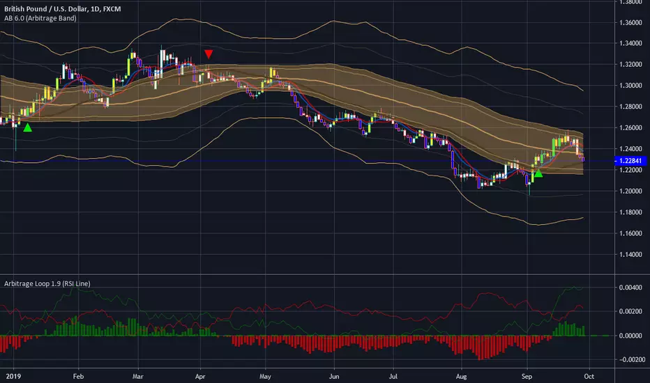
Task: Click the 0.00200 oscillator axis label
Action: (630, 311)
